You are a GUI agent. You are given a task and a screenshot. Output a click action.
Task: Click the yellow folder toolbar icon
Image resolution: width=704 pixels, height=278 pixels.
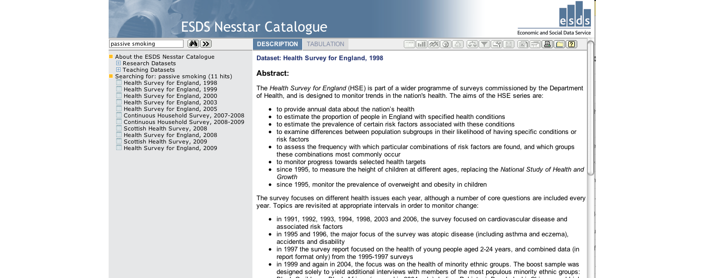pyautogui.click(x=559, y=45)
